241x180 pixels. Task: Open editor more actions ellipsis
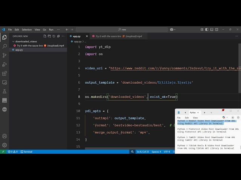237,36
